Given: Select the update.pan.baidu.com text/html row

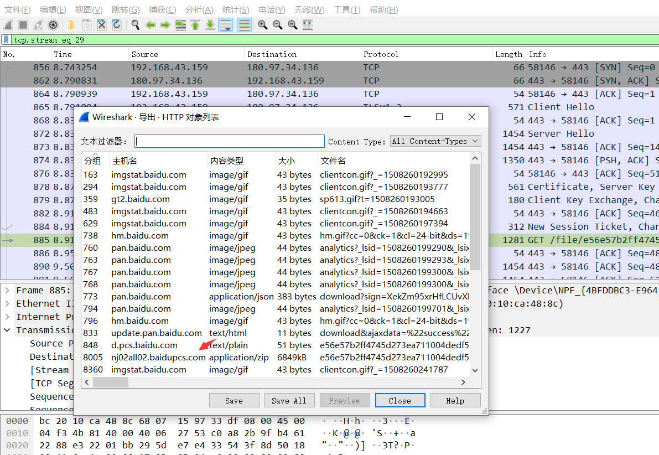Looking at the screenshot, I should pos(276,333).
